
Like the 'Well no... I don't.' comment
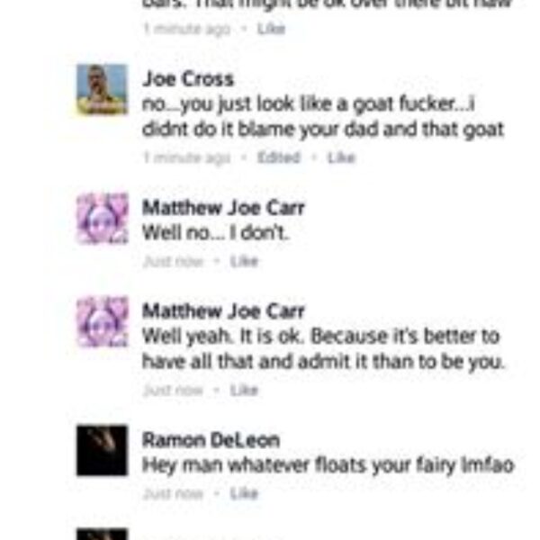coord(244,261)
